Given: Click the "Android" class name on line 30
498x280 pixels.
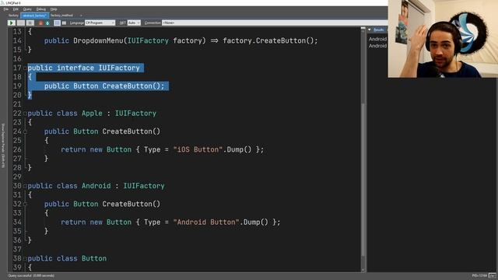Looking at the screenshot, I should (x=96, y=186).
